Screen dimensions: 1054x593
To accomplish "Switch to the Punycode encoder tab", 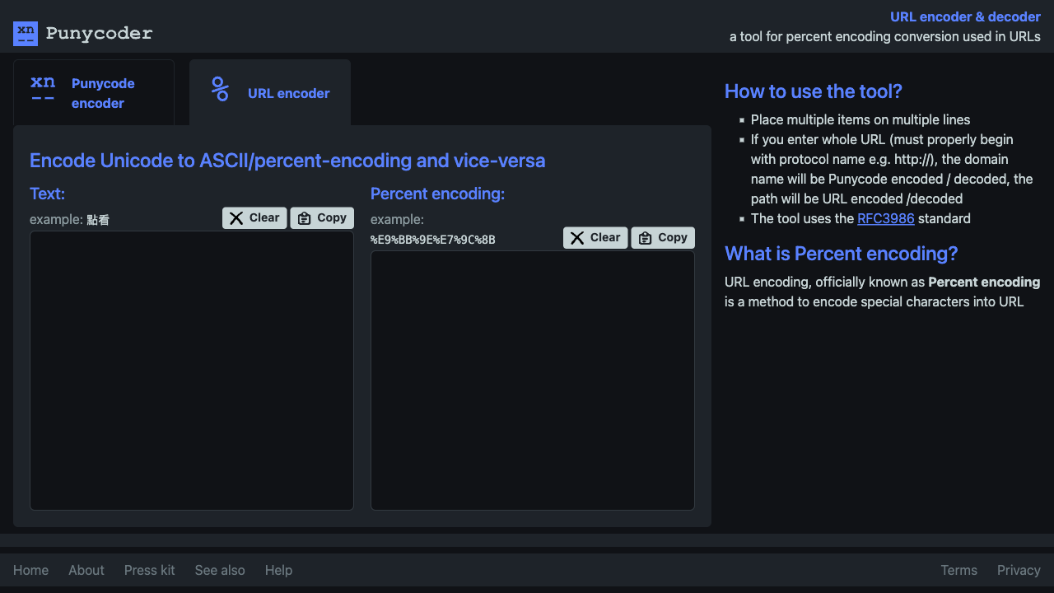I will click(x=94, y=92).
